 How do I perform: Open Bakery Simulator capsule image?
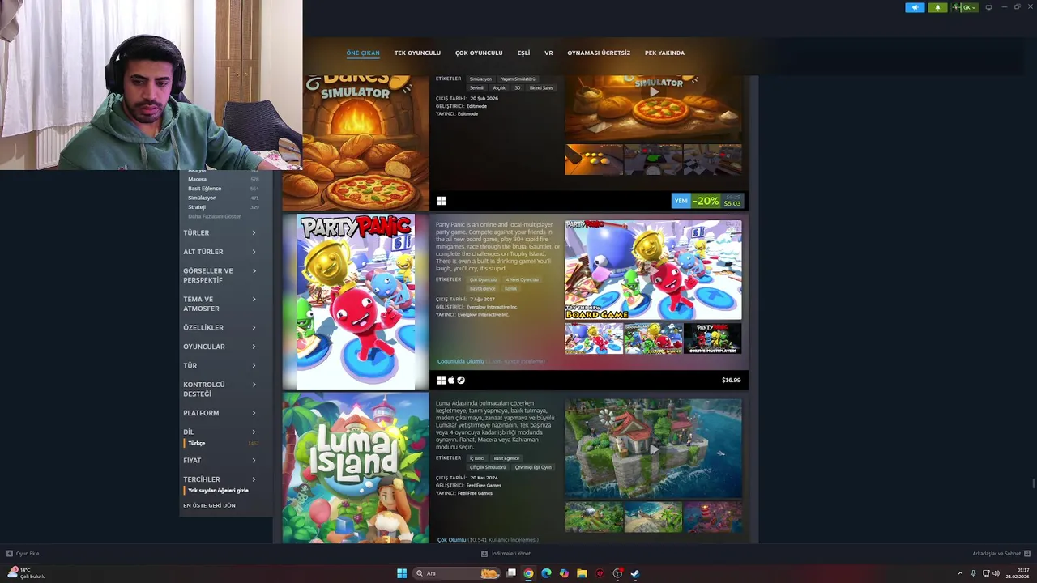coord(356,143)
